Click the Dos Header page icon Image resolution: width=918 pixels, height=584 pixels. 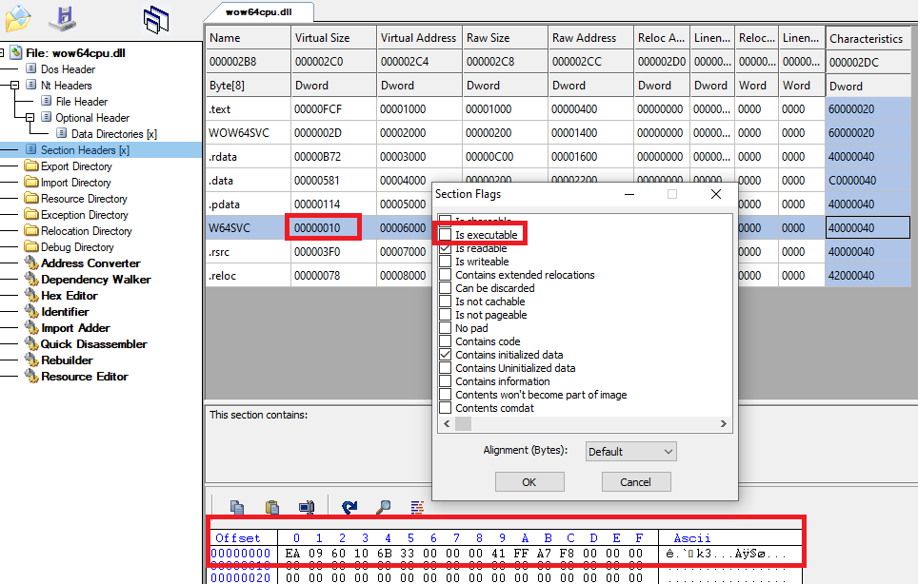pyautogui.click(x=31, y=69)
